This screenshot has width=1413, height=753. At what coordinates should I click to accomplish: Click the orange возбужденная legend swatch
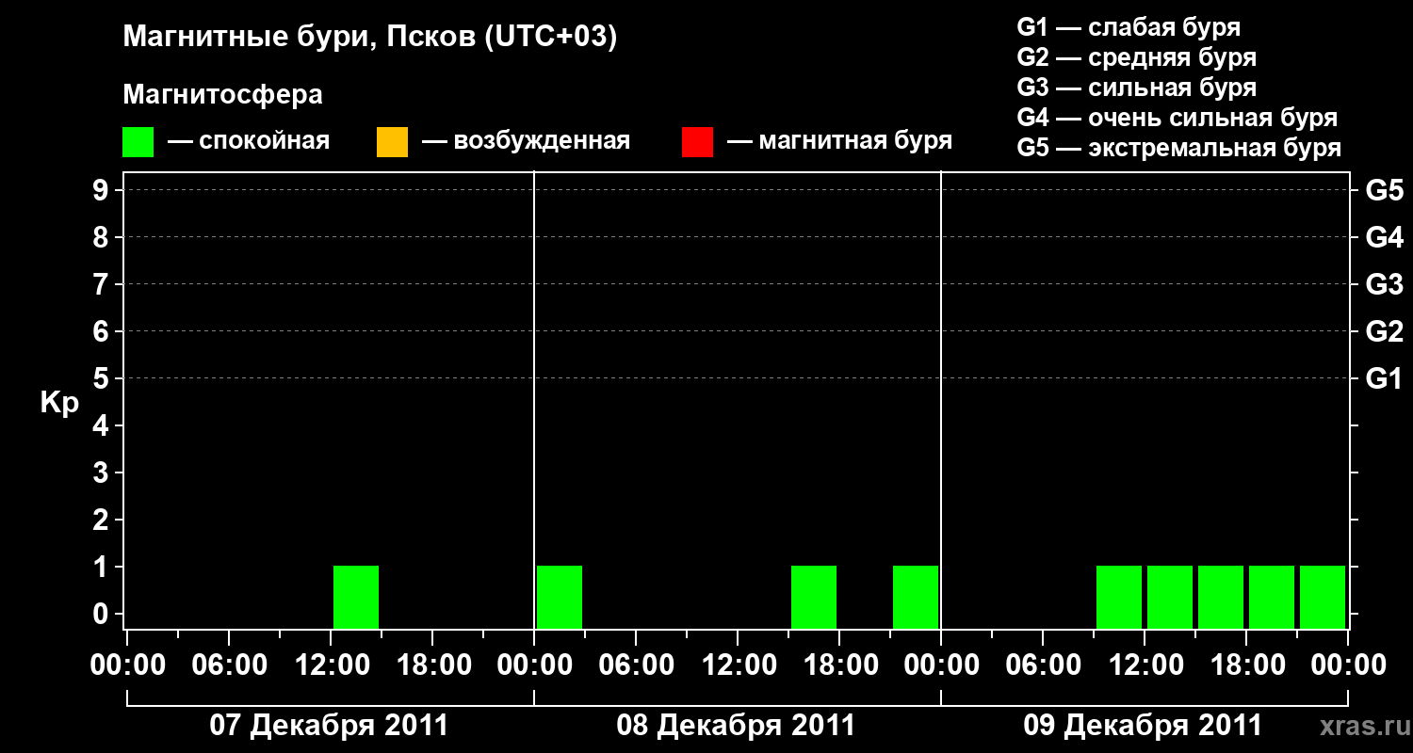point(392,142)
